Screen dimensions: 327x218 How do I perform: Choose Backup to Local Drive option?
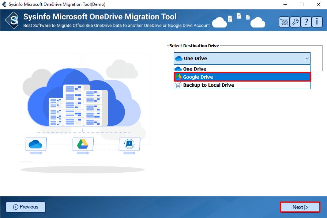pyautogui.click(x=242, y=85)
